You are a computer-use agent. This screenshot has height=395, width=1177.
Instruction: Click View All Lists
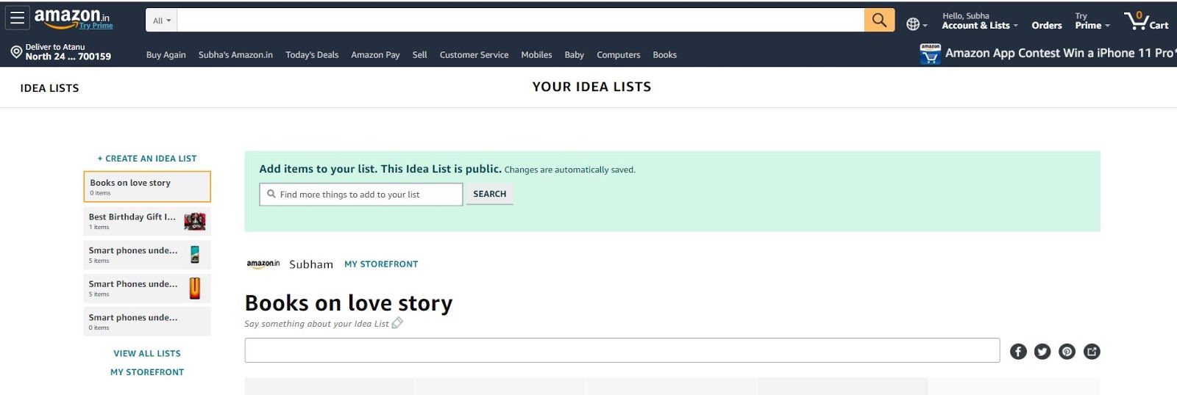pyautogui.click(x=147, y=354)
